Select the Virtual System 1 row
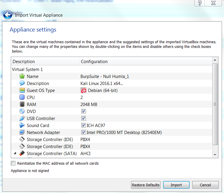 [x=112, y=69]
